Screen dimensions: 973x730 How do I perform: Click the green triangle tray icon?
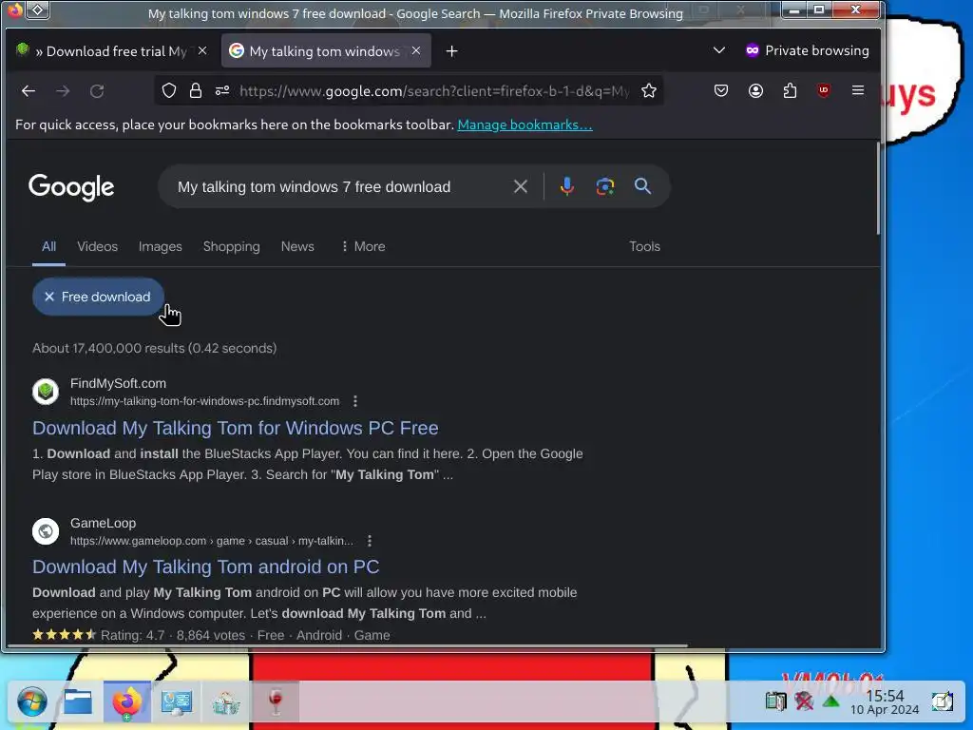830,702
